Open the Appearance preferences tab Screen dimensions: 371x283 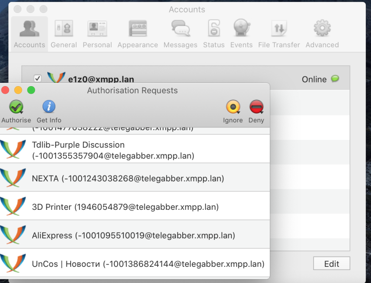click(138, 34)
